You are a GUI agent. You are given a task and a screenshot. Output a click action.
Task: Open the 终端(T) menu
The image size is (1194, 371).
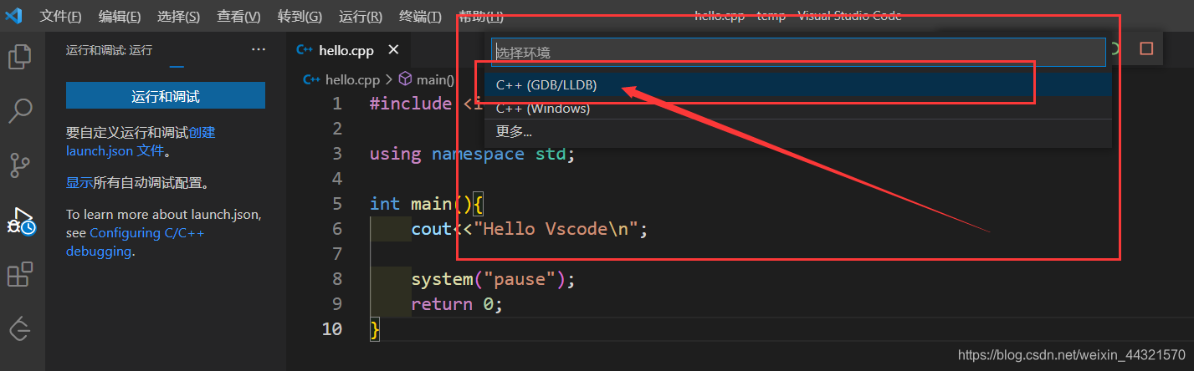coord(420,17)
